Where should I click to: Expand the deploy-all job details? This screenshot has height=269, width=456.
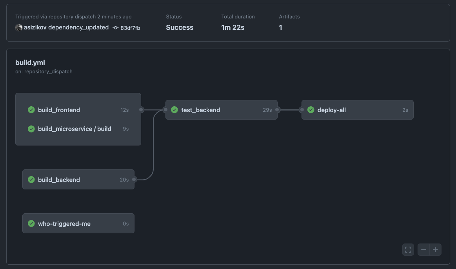[x=331, y=110]
